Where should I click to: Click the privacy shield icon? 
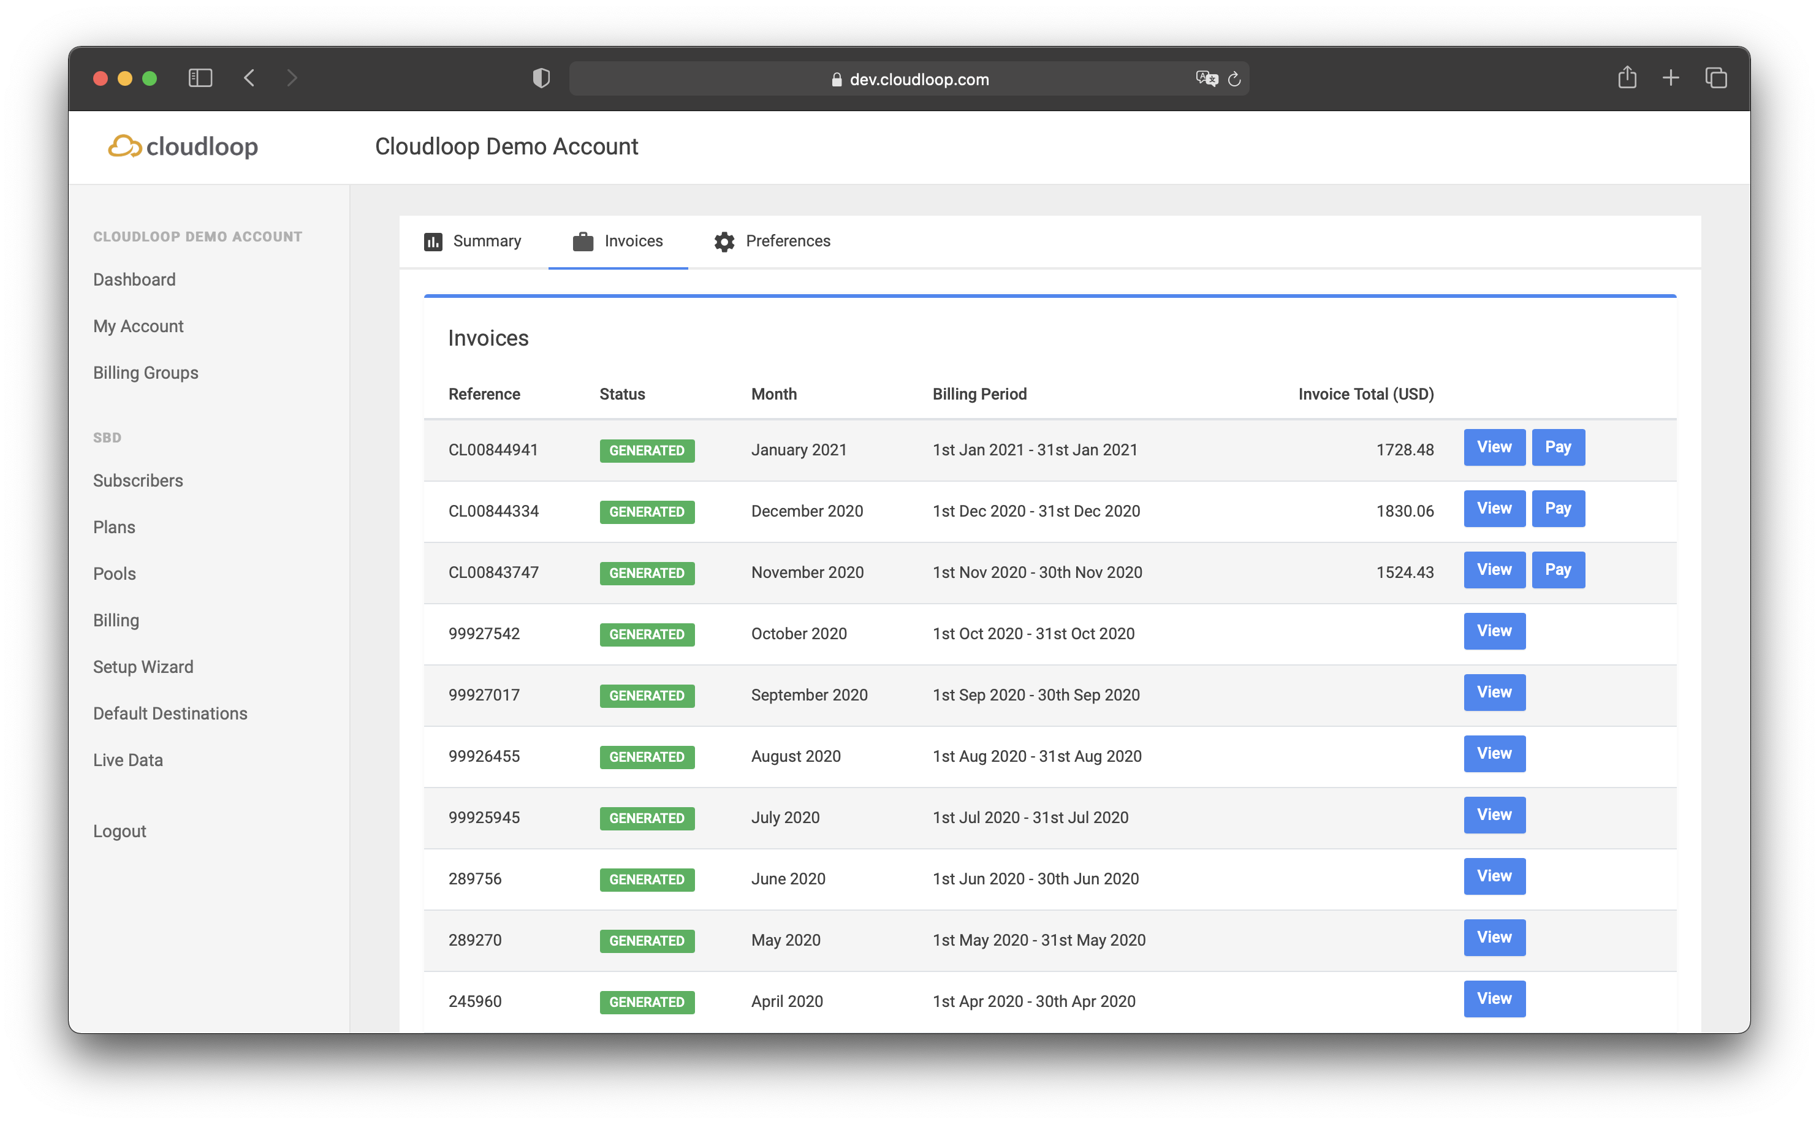pos(541,78)
